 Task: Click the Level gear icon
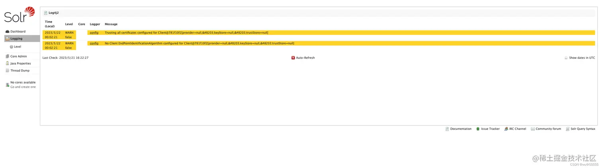coord(12,47)
